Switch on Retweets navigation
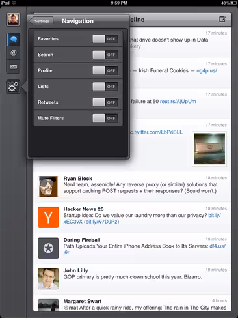 [x=105, y=102]
